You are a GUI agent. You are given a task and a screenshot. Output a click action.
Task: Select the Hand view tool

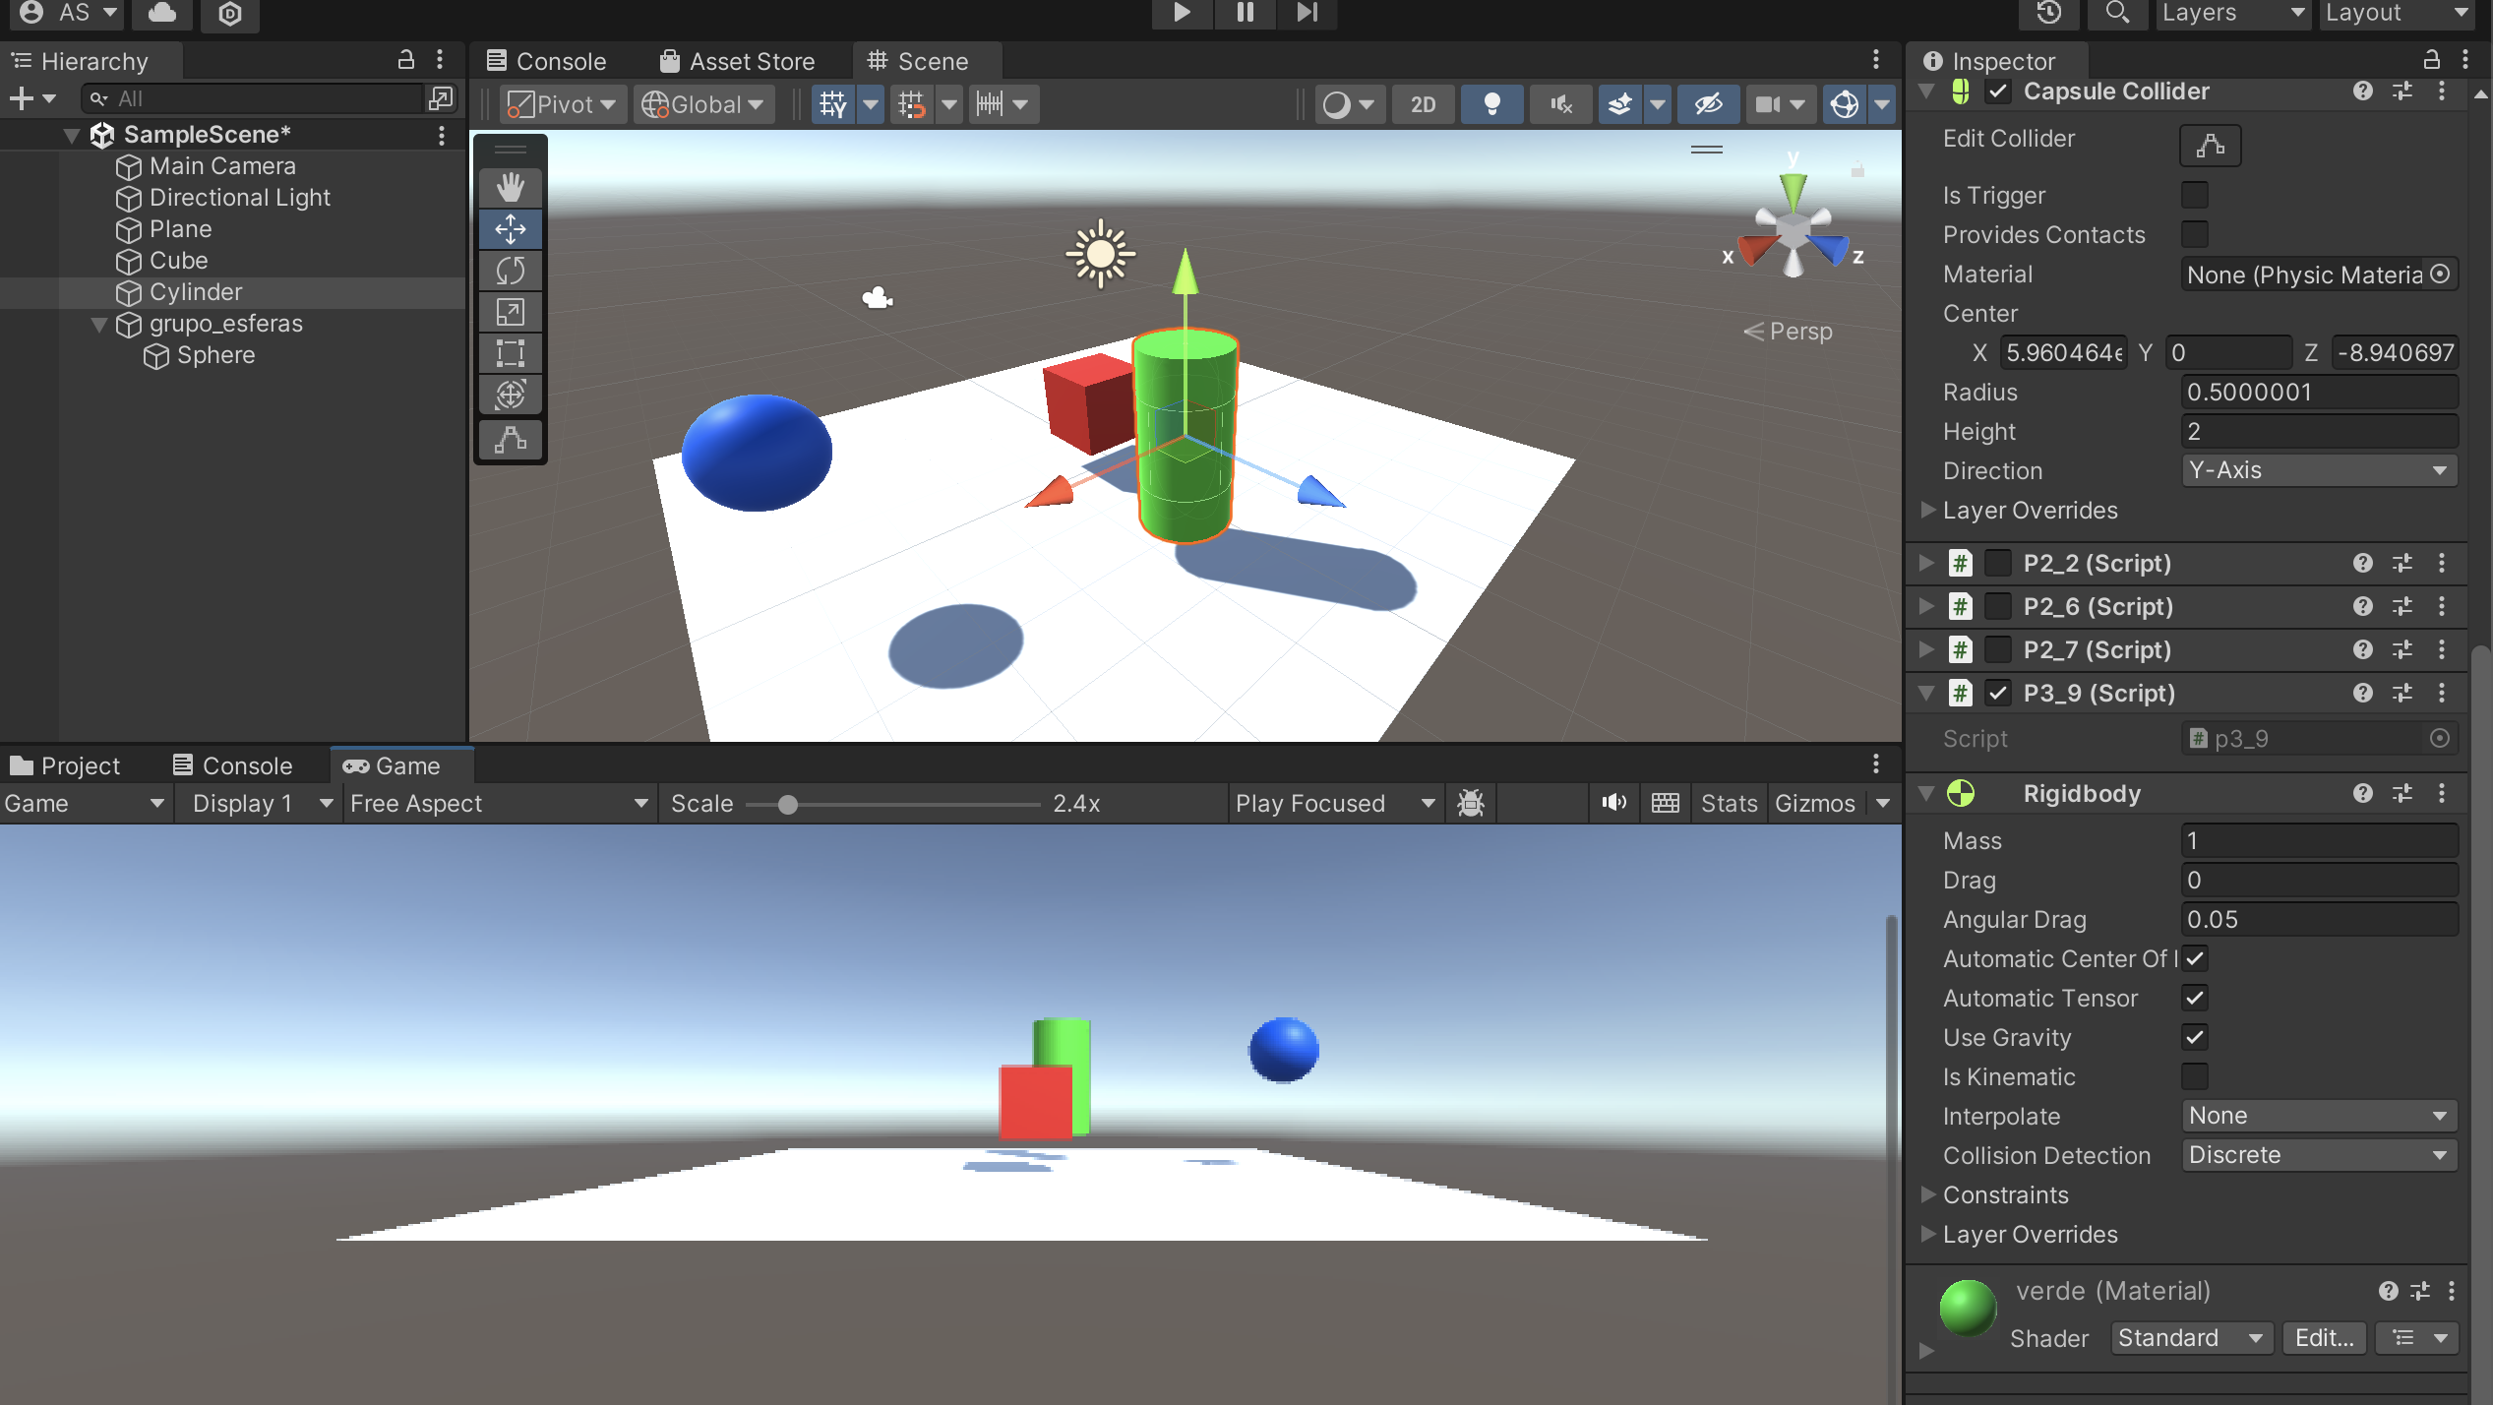(510, 187)
